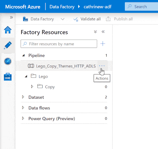Expand all Factory Resources with the double down chevron
This screenshot has width=158, height=149.
95,32
